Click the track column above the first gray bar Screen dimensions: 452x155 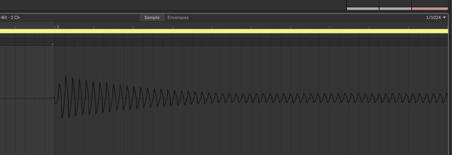pos(362,3)
